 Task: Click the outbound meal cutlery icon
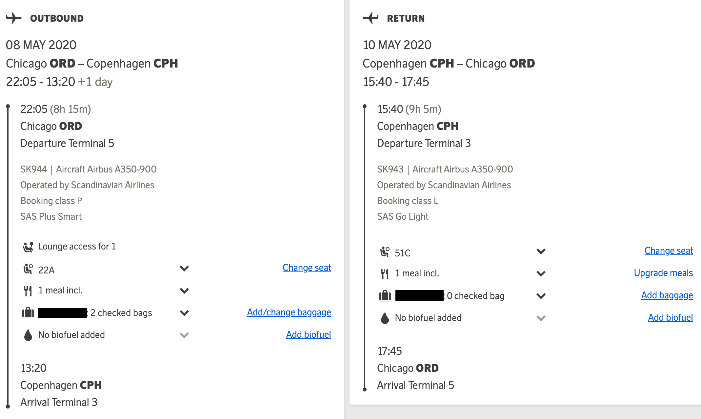[28, 291]
